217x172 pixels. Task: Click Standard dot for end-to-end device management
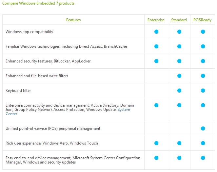click(179, 158)
